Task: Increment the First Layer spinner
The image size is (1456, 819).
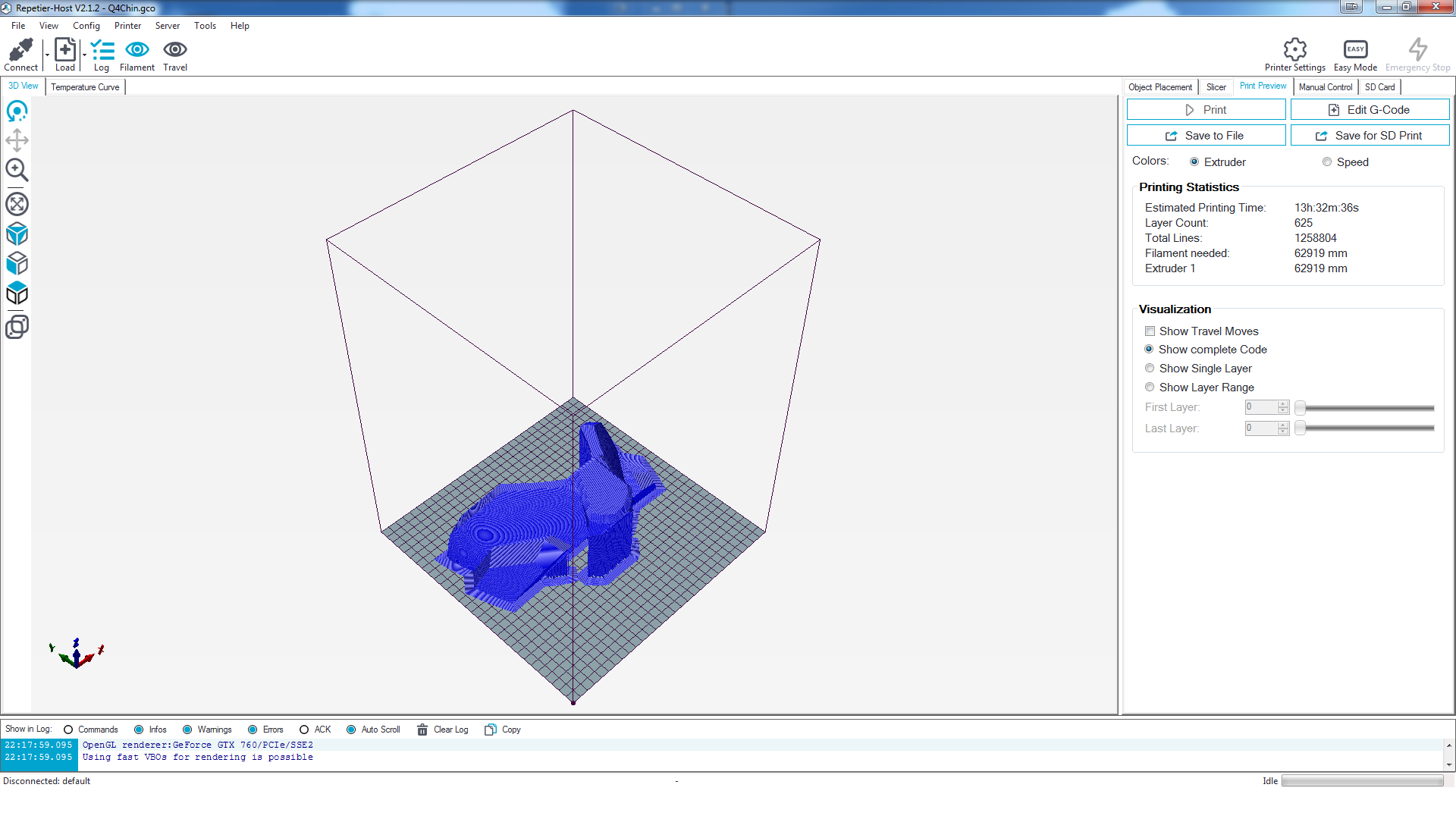Action: [1283, 403]
